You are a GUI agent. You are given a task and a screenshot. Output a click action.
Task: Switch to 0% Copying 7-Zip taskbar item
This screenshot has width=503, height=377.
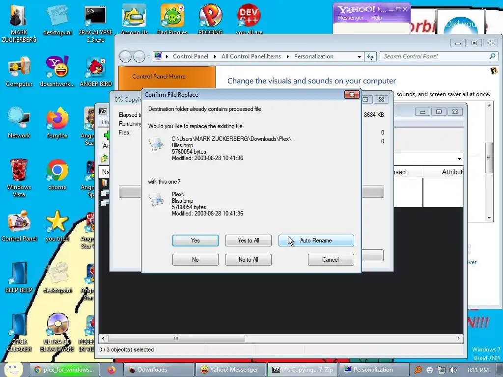[303, 370]
